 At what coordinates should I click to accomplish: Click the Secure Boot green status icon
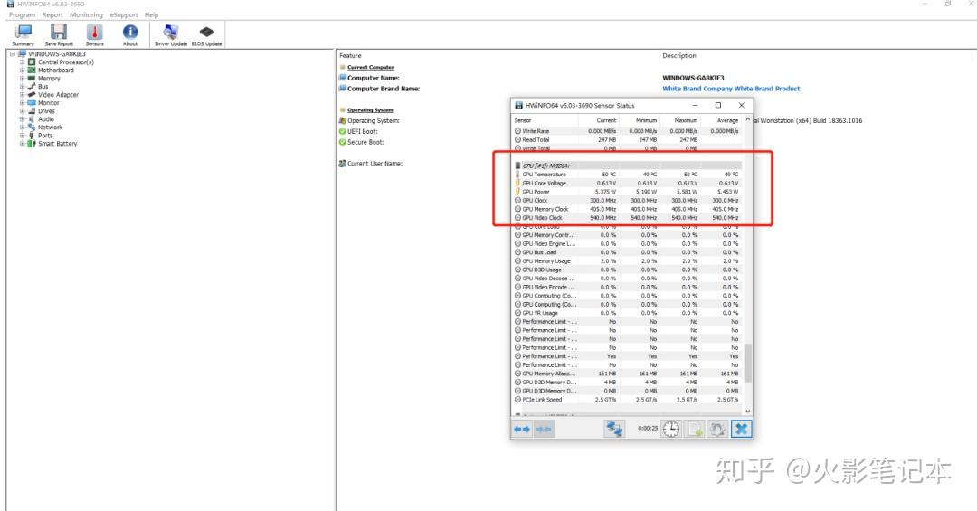(342, 142)
